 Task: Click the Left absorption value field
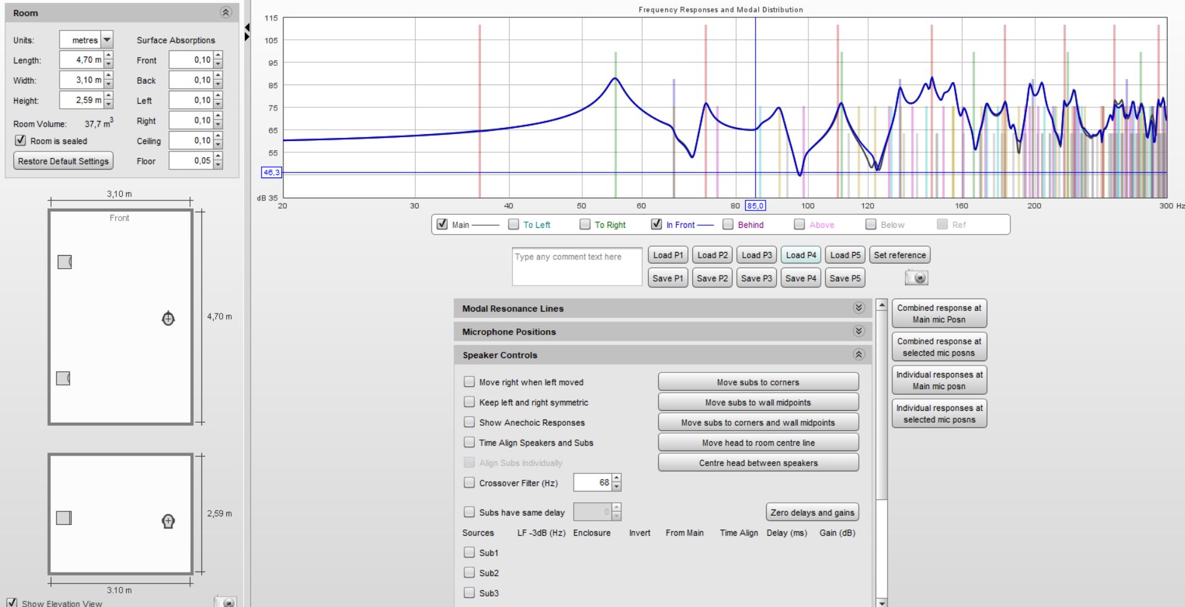pyautogui.click(x=191, y=100)
